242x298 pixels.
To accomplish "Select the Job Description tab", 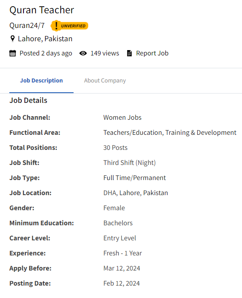I will point(41,80).
